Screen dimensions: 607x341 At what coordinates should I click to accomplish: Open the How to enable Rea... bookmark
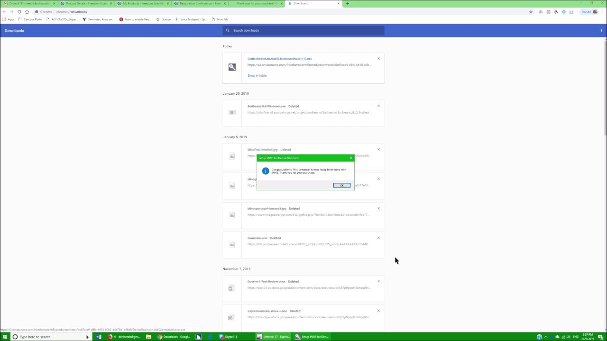[135, 19]
